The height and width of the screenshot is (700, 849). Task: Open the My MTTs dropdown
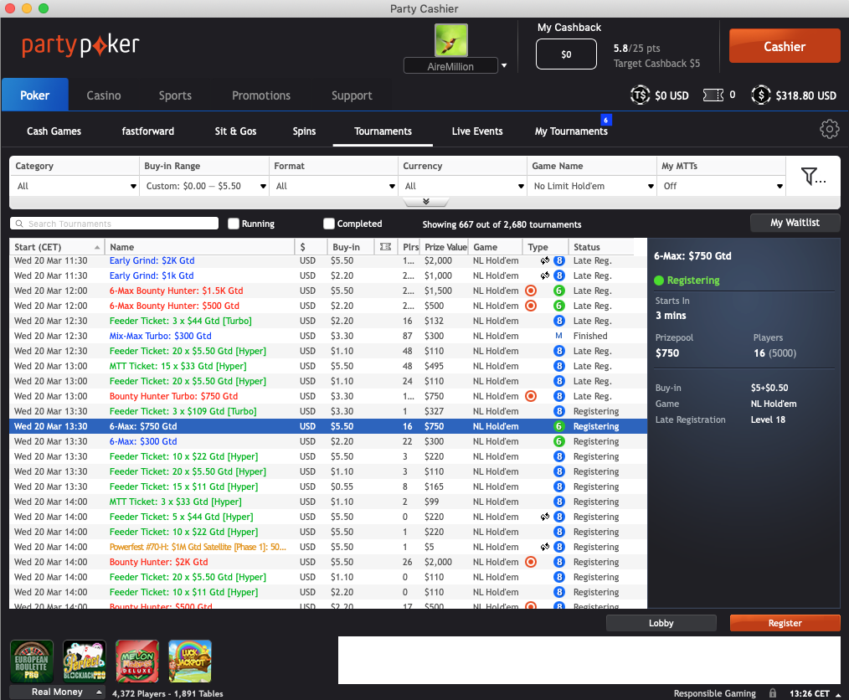[722, 186]
